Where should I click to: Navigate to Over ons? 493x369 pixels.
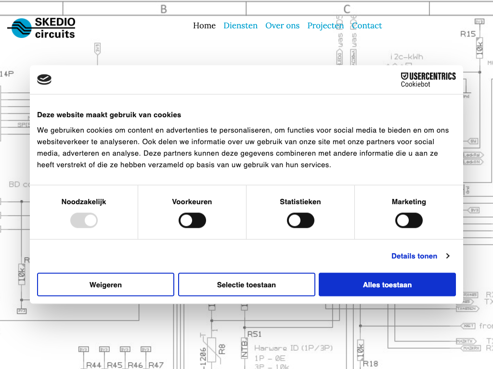tap(282, 25)
